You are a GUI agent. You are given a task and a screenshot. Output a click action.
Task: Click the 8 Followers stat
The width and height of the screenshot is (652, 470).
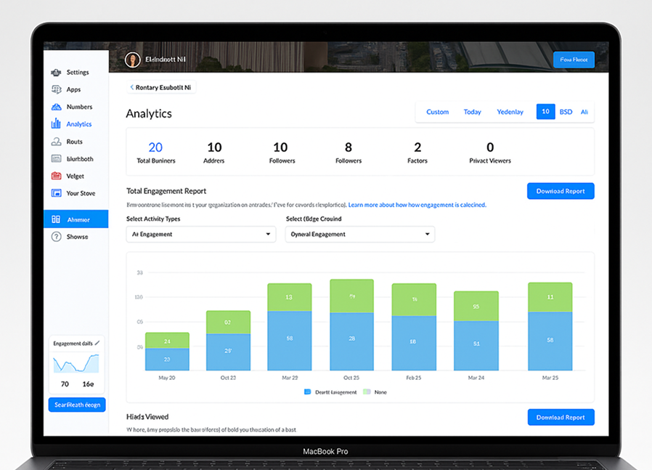pos(349,153)
